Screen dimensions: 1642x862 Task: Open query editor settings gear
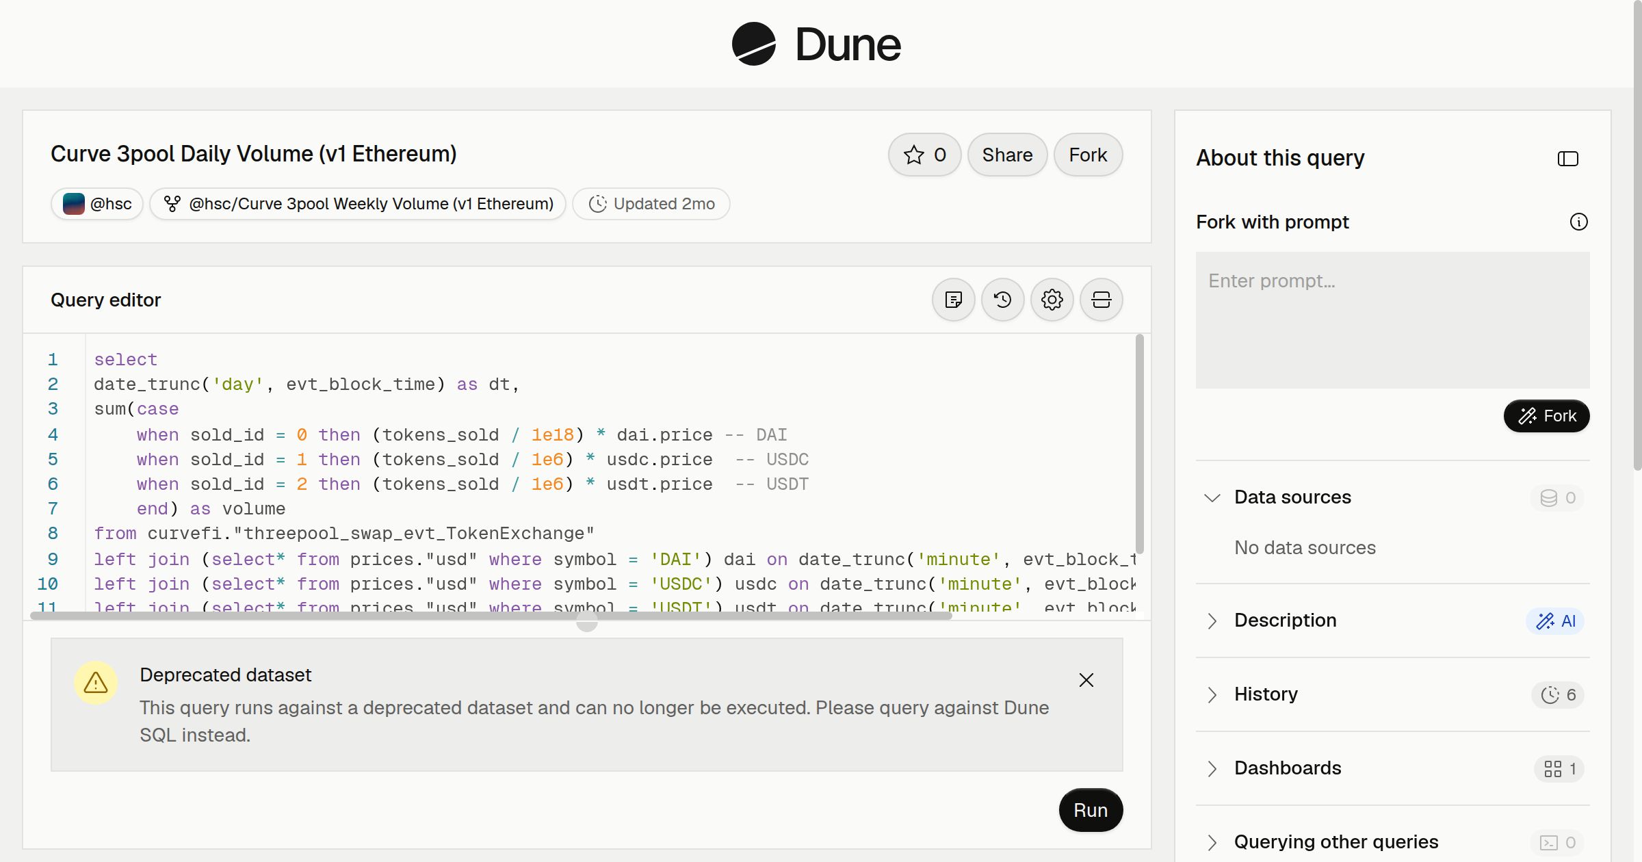click(x=1052, y=300)
